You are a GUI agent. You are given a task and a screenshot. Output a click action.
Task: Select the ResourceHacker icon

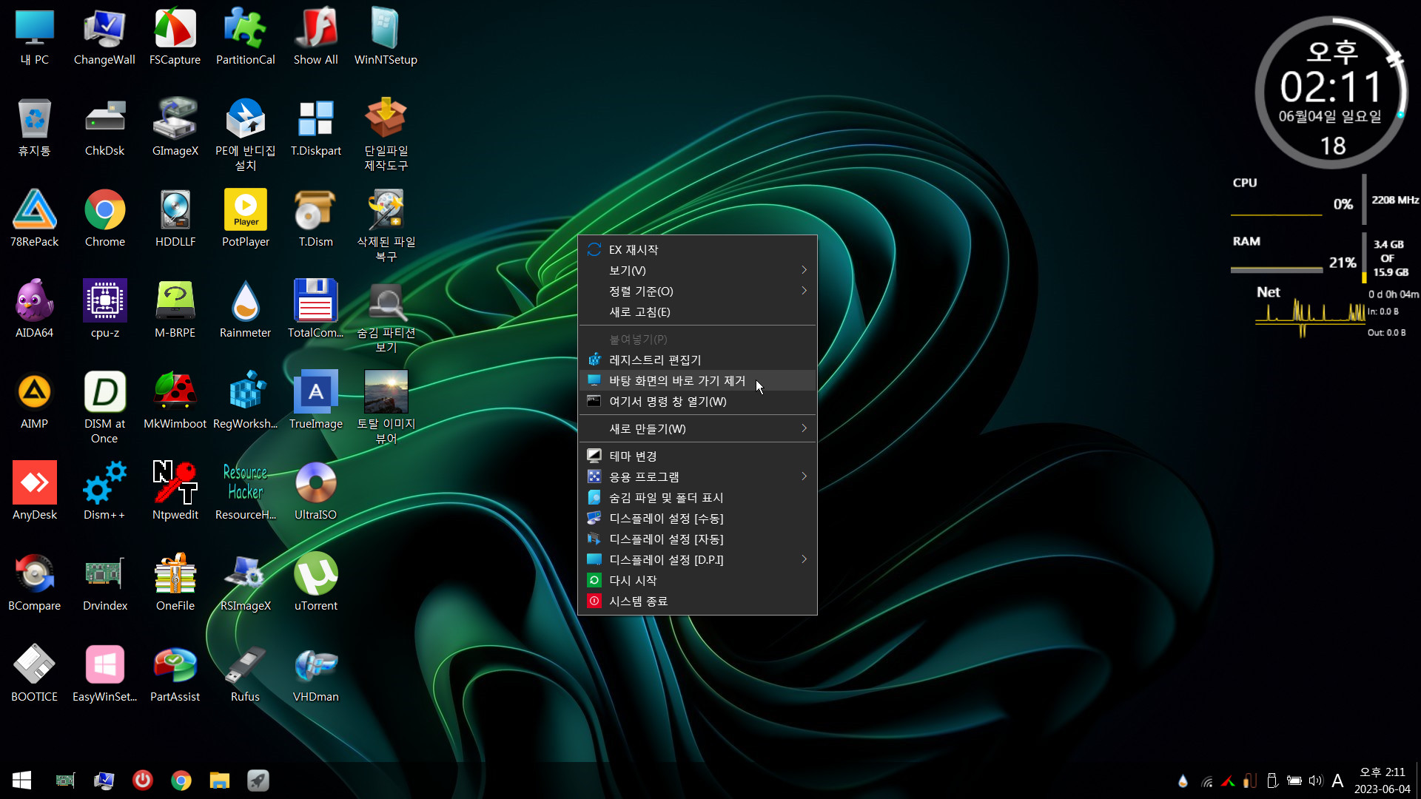tap(245, 492)
